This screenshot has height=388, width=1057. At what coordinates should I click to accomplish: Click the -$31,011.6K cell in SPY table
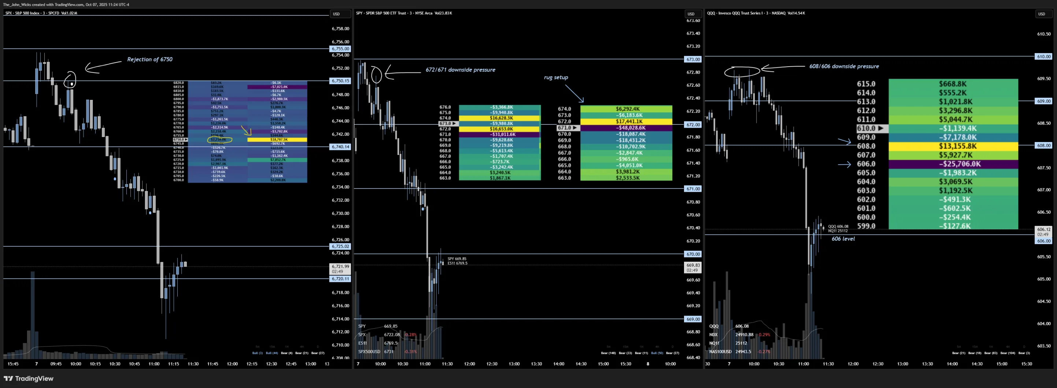[x=500, y=135]
